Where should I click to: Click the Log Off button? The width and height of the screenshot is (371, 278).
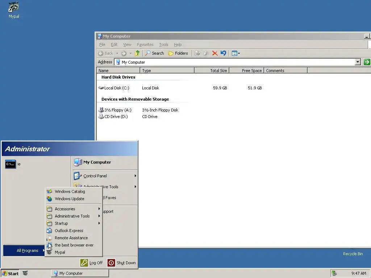click(x=91, y=263)
